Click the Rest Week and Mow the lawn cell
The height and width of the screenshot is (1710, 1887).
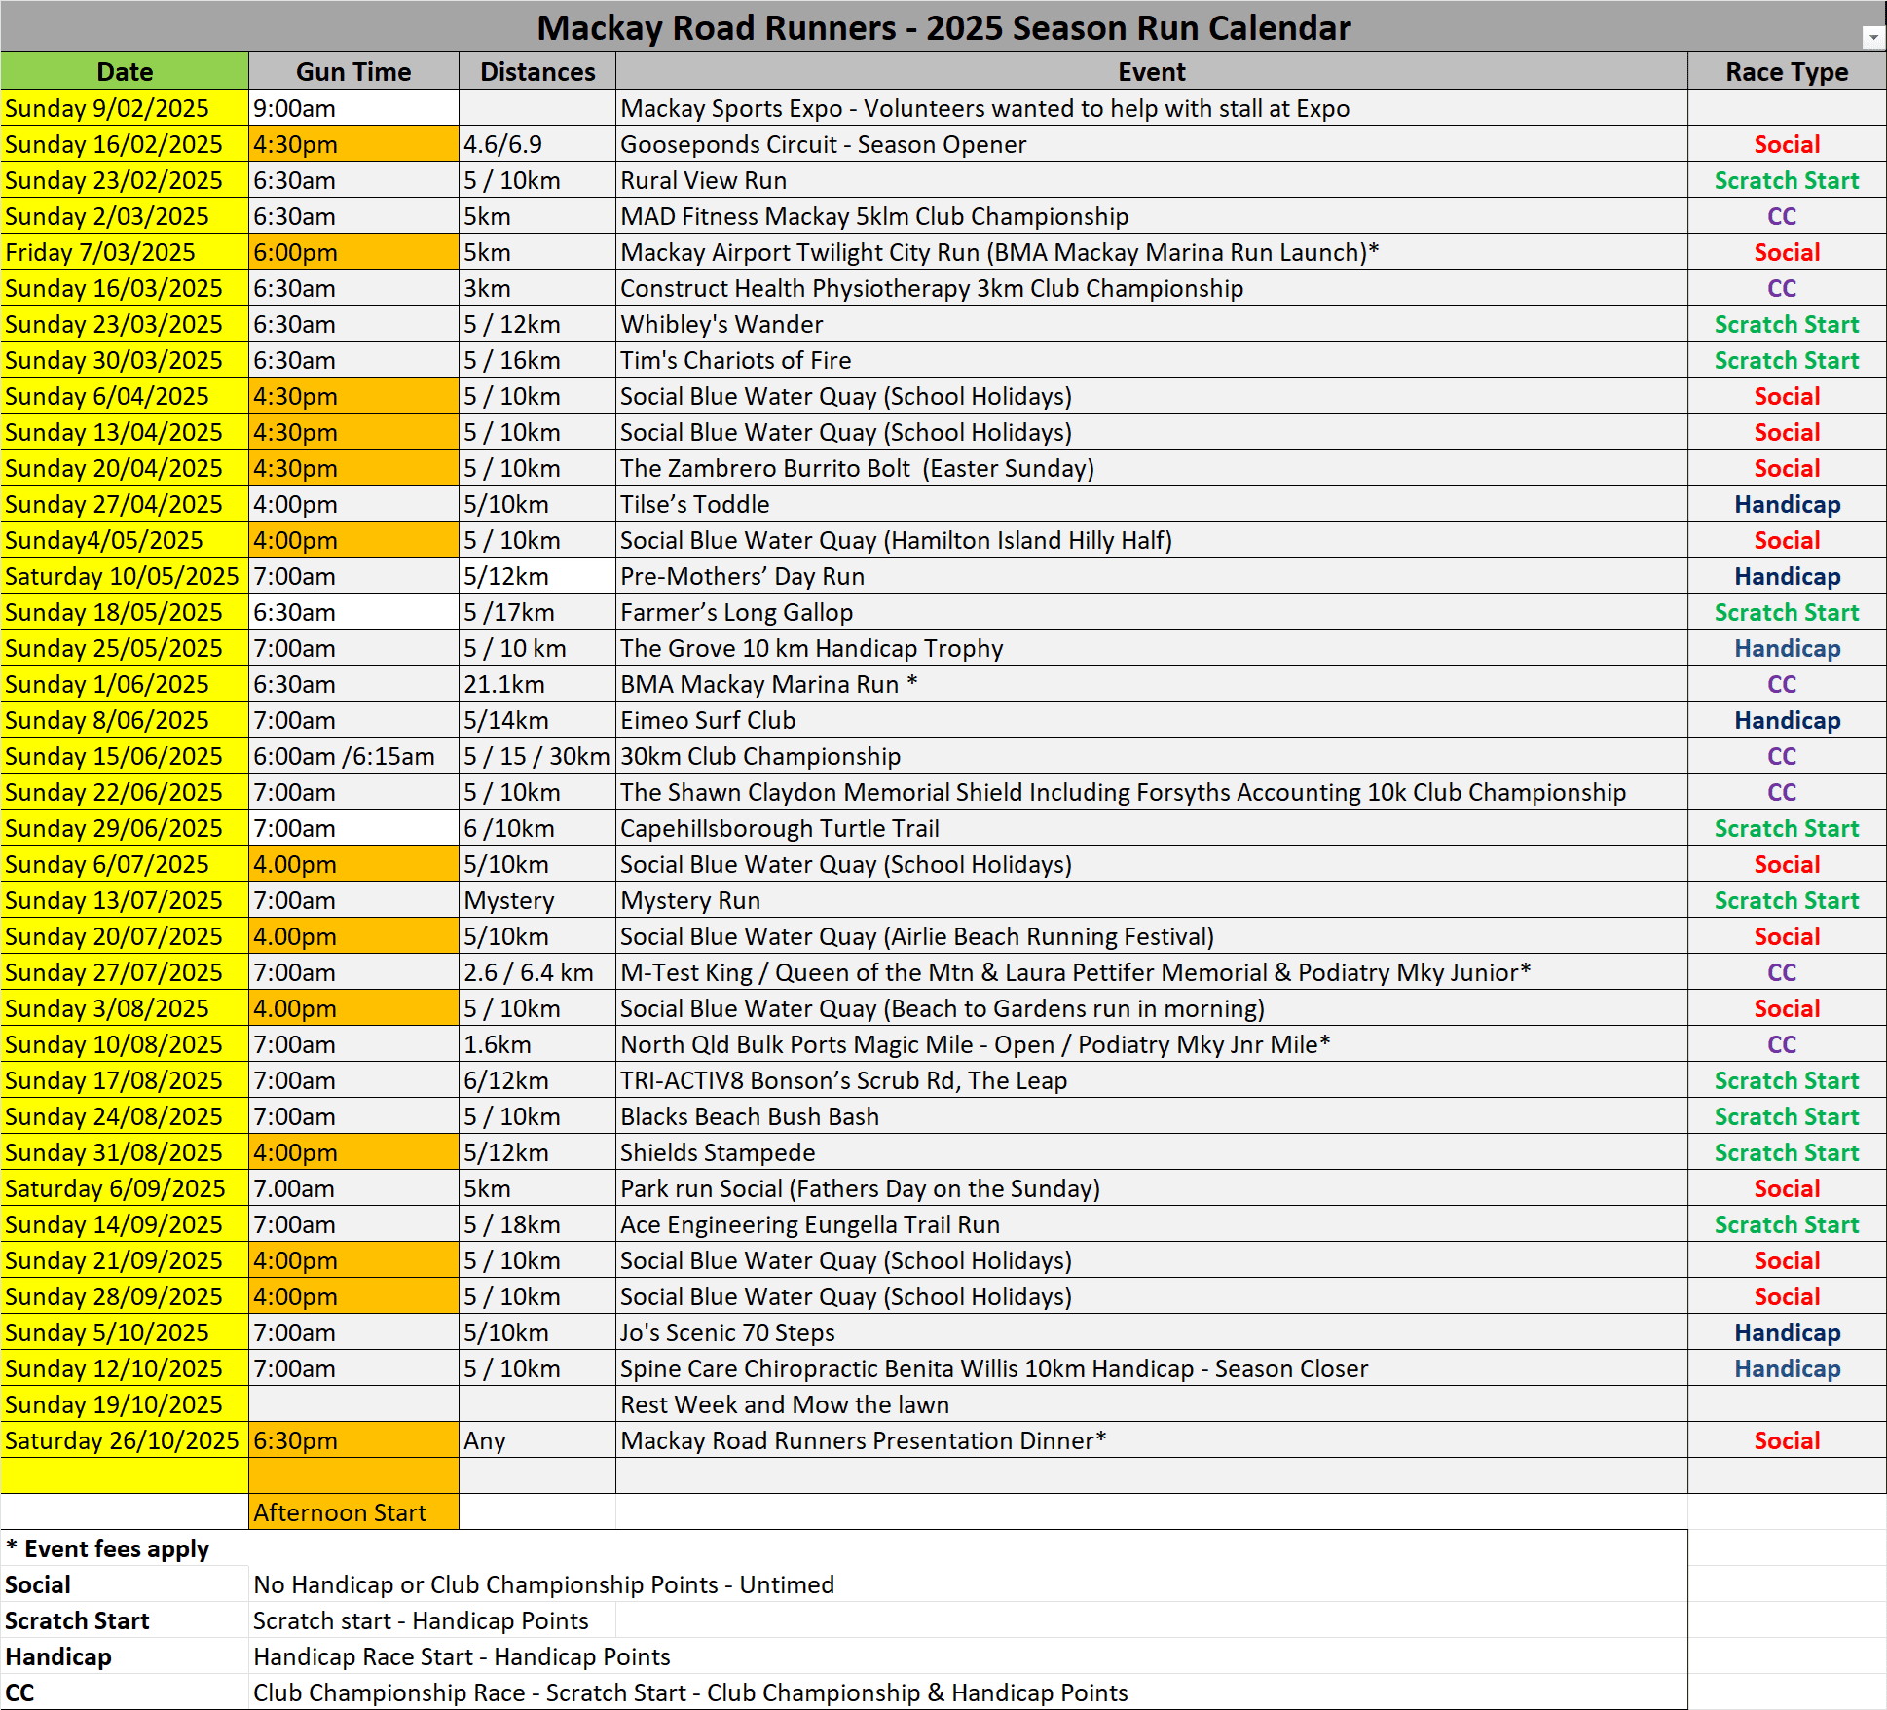coord(1152,1404)
